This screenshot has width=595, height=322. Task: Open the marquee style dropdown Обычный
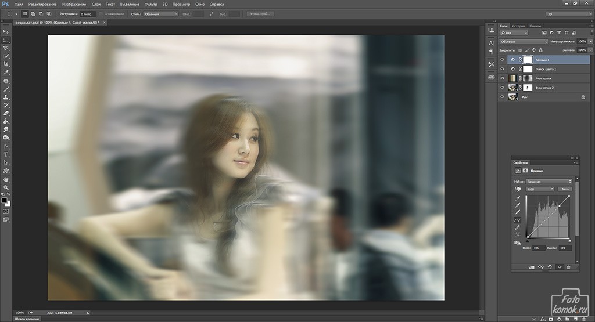pos(161,14)
